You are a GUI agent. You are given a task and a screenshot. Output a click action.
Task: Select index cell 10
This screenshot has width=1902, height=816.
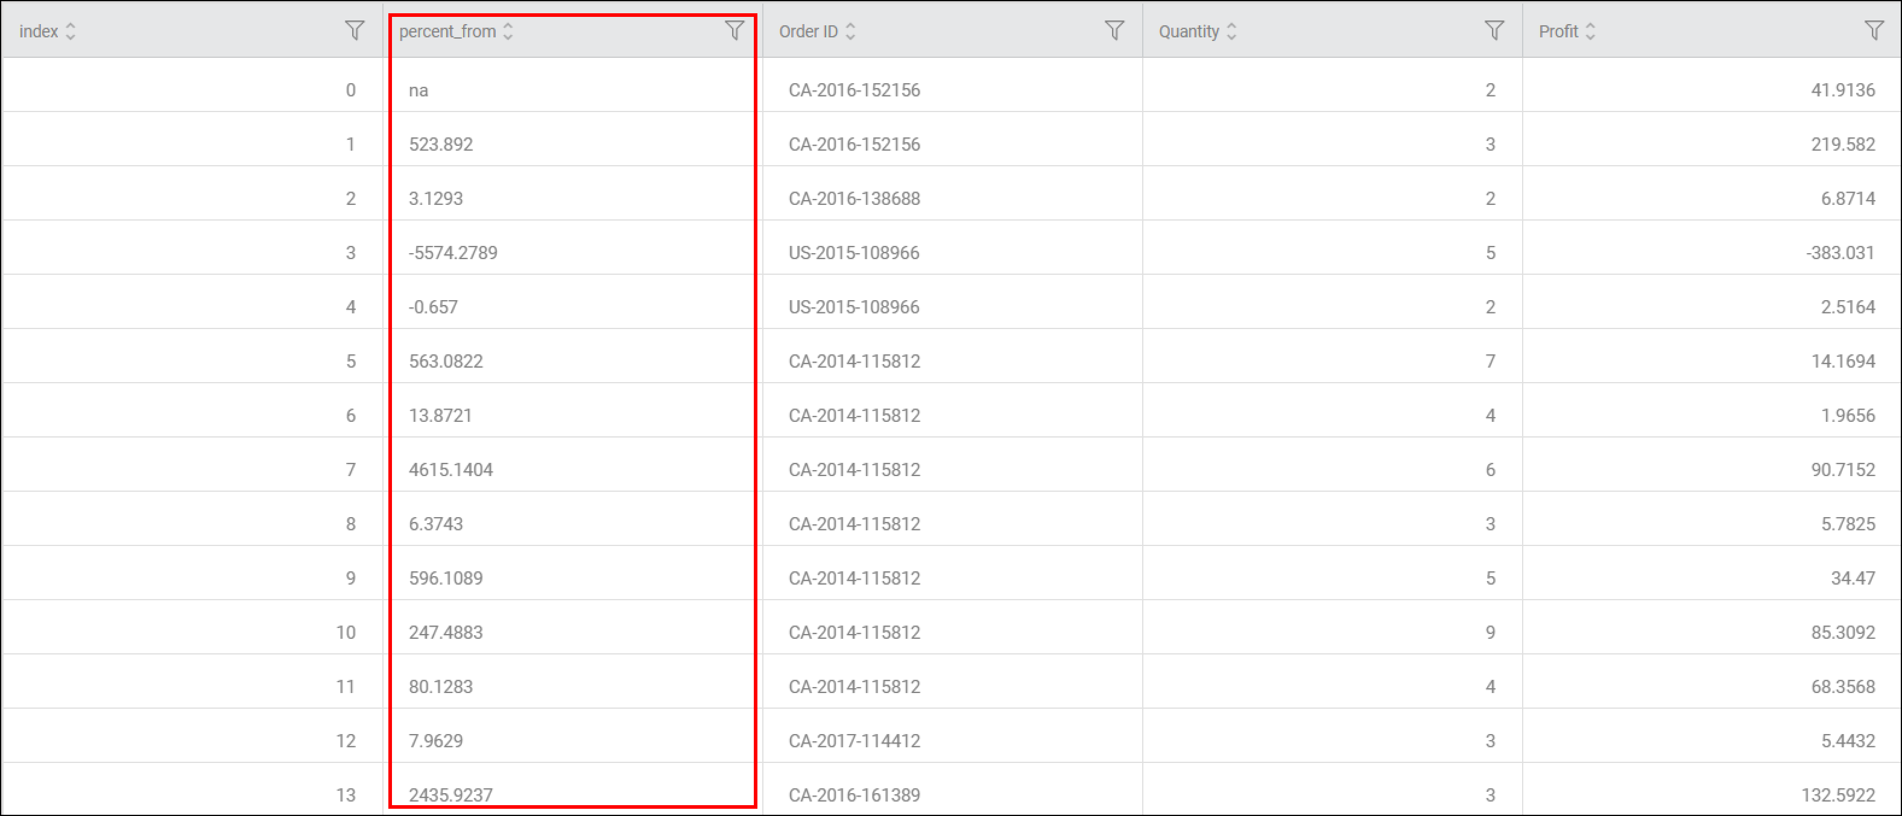346,632
